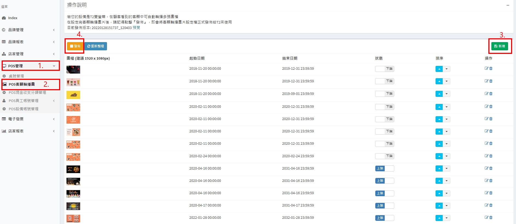Viewport: 516px width, 224px height.
Task: Switch off 上架 for the 2020-04-17 row
Action: 384,206
